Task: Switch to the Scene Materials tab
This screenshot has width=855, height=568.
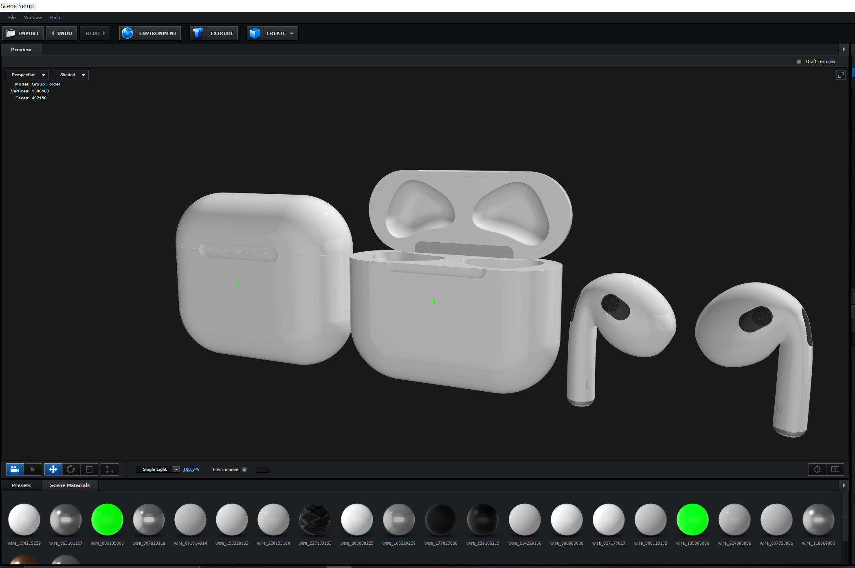Action: (70, 485)
